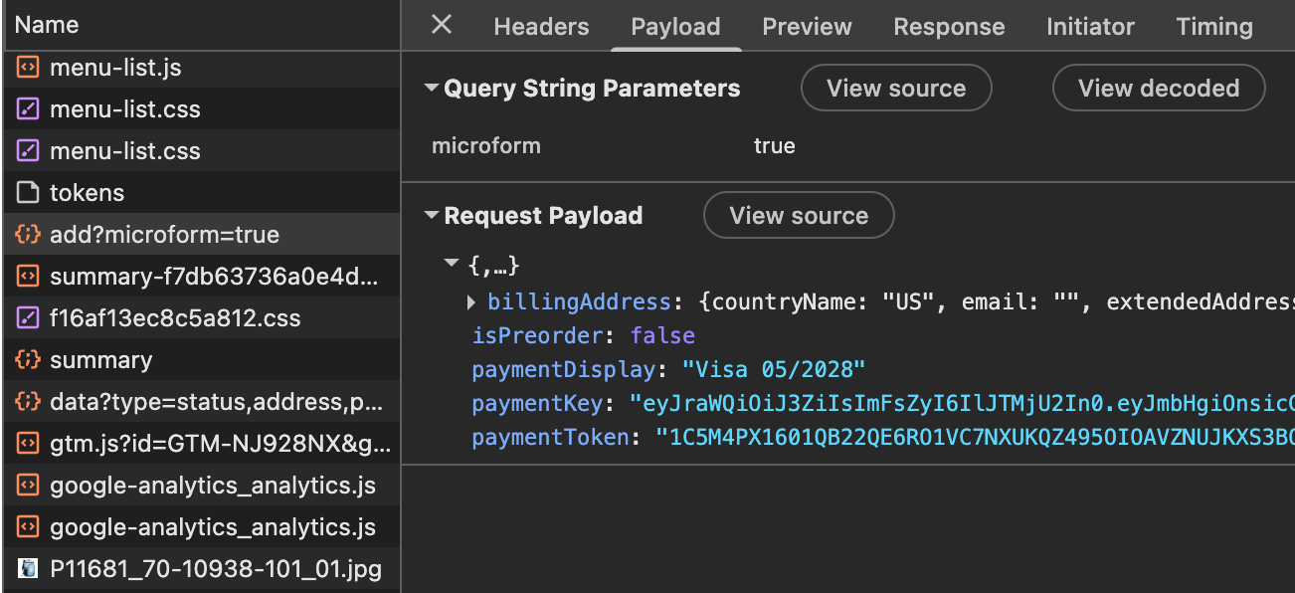This screenshot has height=593, width=1295.
Task: Click the image icon beside P11681_70-10938-101_01.jpg
Action: click(x=29, y=569)
